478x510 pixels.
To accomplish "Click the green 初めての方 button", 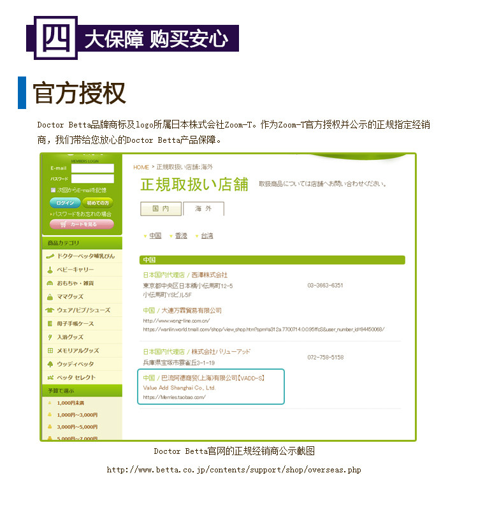I will click(98, 203).
